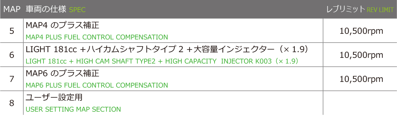The image size is (397, 129).
Task: Click MAP4 PLUS FUEL CONTROL COMPENSATION text
Action: pos(97,37)
